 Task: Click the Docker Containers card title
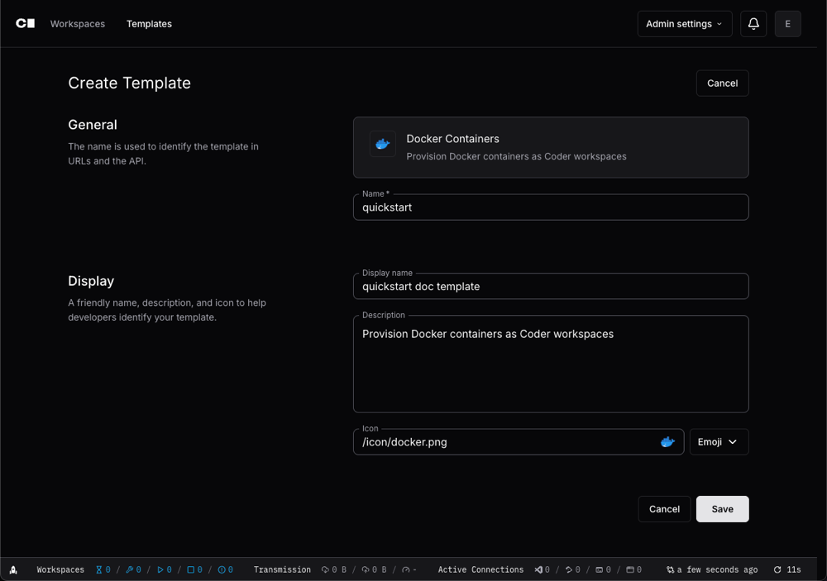pyautogui.click(x=452, y=139)
